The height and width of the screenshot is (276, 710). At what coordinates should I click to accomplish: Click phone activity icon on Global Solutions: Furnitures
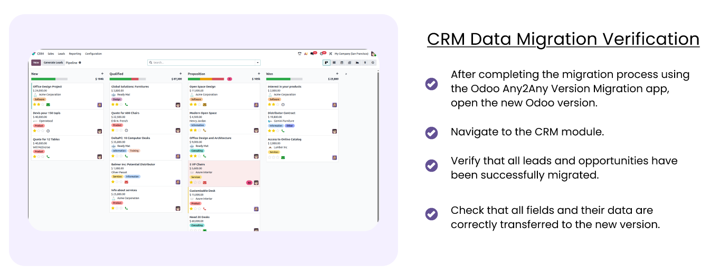click(x=127, y=105)
